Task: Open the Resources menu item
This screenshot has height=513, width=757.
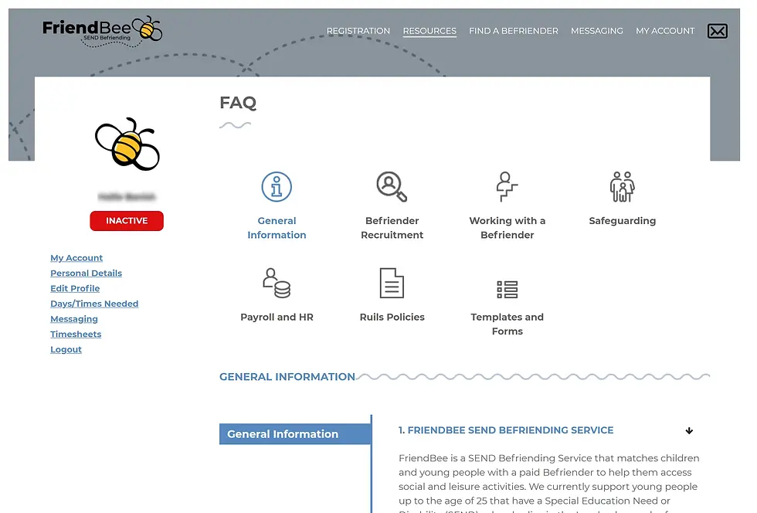Action: 429,31
